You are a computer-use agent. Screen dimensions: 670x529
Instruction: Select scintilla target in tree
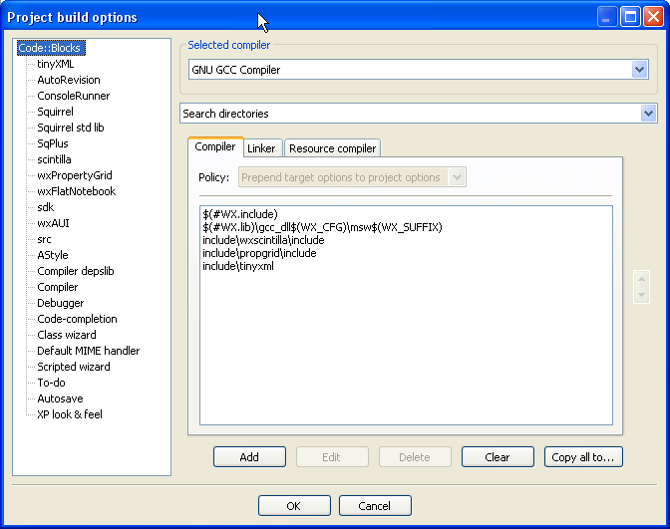54,159
